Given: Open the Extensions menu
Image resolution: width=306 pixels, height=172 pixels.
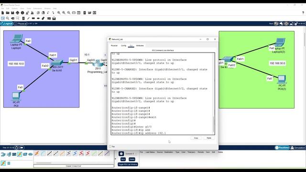Looking at the screenshot, I should (x=37, y=9).
